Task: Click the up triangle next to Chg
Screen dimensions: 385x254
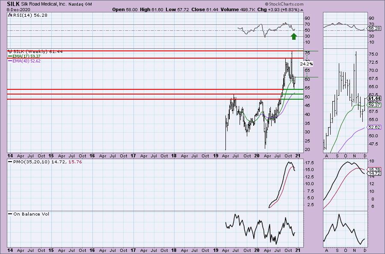Action: (302, 10)
